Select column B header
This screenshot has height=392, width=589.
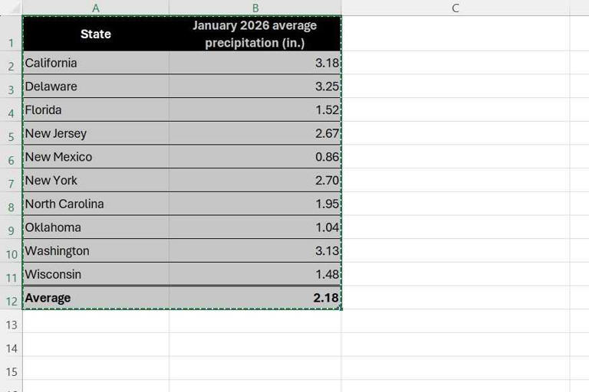[x=255, y=8]
